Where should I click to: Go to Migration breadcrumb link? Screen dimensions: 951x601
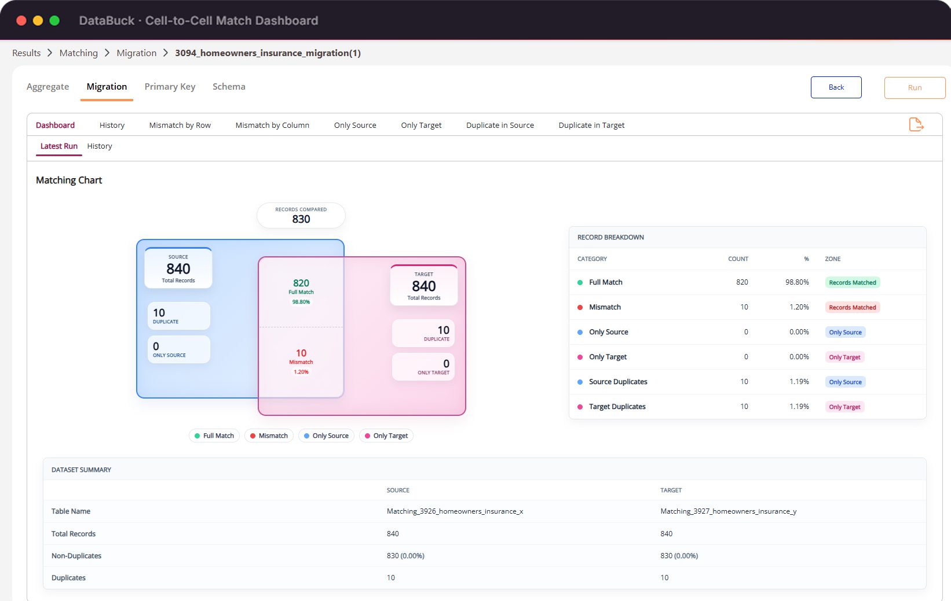(x=136, y=53)
